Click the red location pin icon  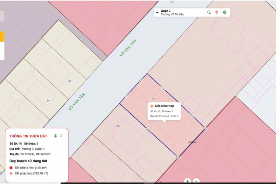tap(217, 13)
